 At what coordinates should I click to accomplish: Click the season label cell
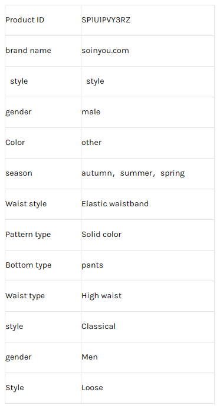(43, 173)
